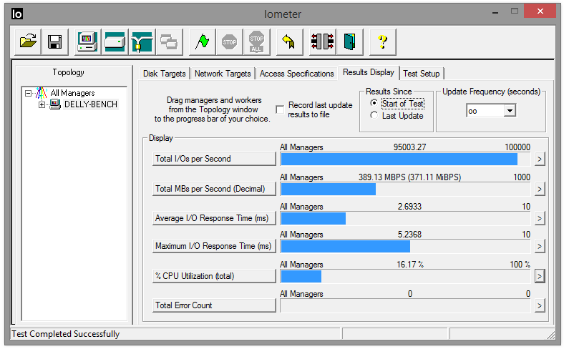The image size is (564, 349).
Task: Select the DELLY-BENCH computer icon
Action: tap(55, 104)
